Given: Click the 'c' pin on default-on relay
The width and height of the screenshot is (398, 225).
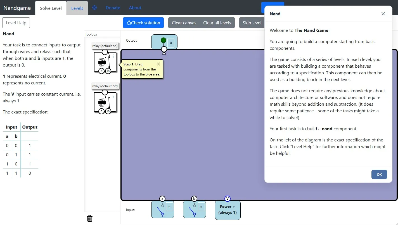Looking at the screenshot, I should pos(101,71).
